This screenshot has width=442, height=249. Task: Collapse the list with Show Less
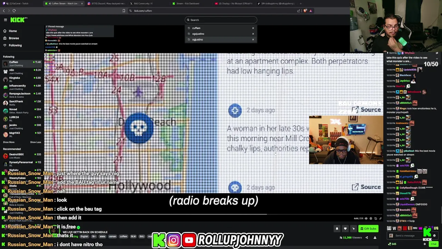36,142
